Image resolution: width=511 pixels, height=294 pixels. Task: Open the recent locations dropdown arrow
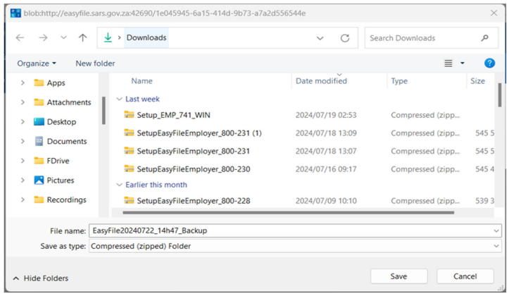click(x=63, y=38)
